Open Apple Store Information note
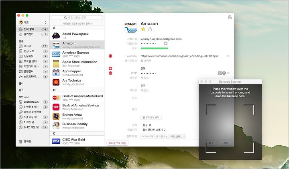289x169 pixels. tap(77, 63)
